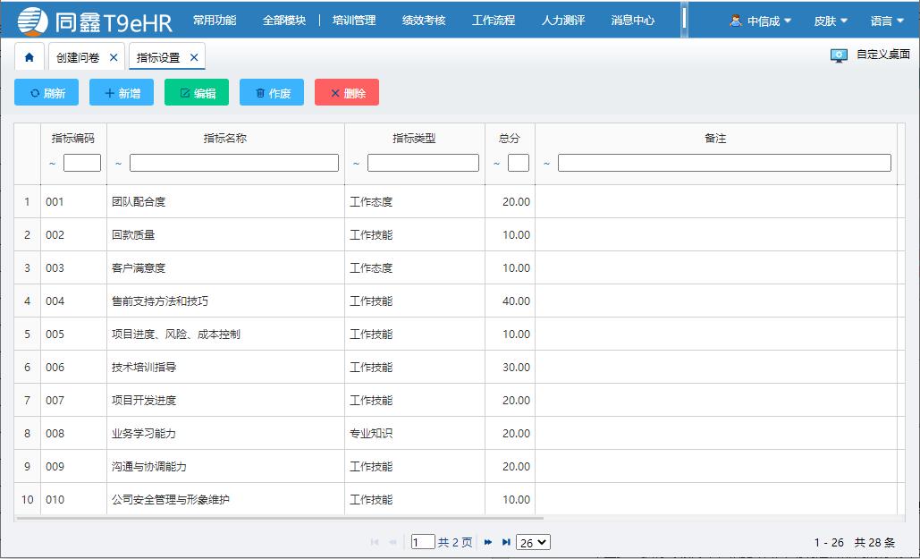Screen dimensions: 920x559
Task: Click the trash icon on the 作废 button
Action: coord(257,92)
